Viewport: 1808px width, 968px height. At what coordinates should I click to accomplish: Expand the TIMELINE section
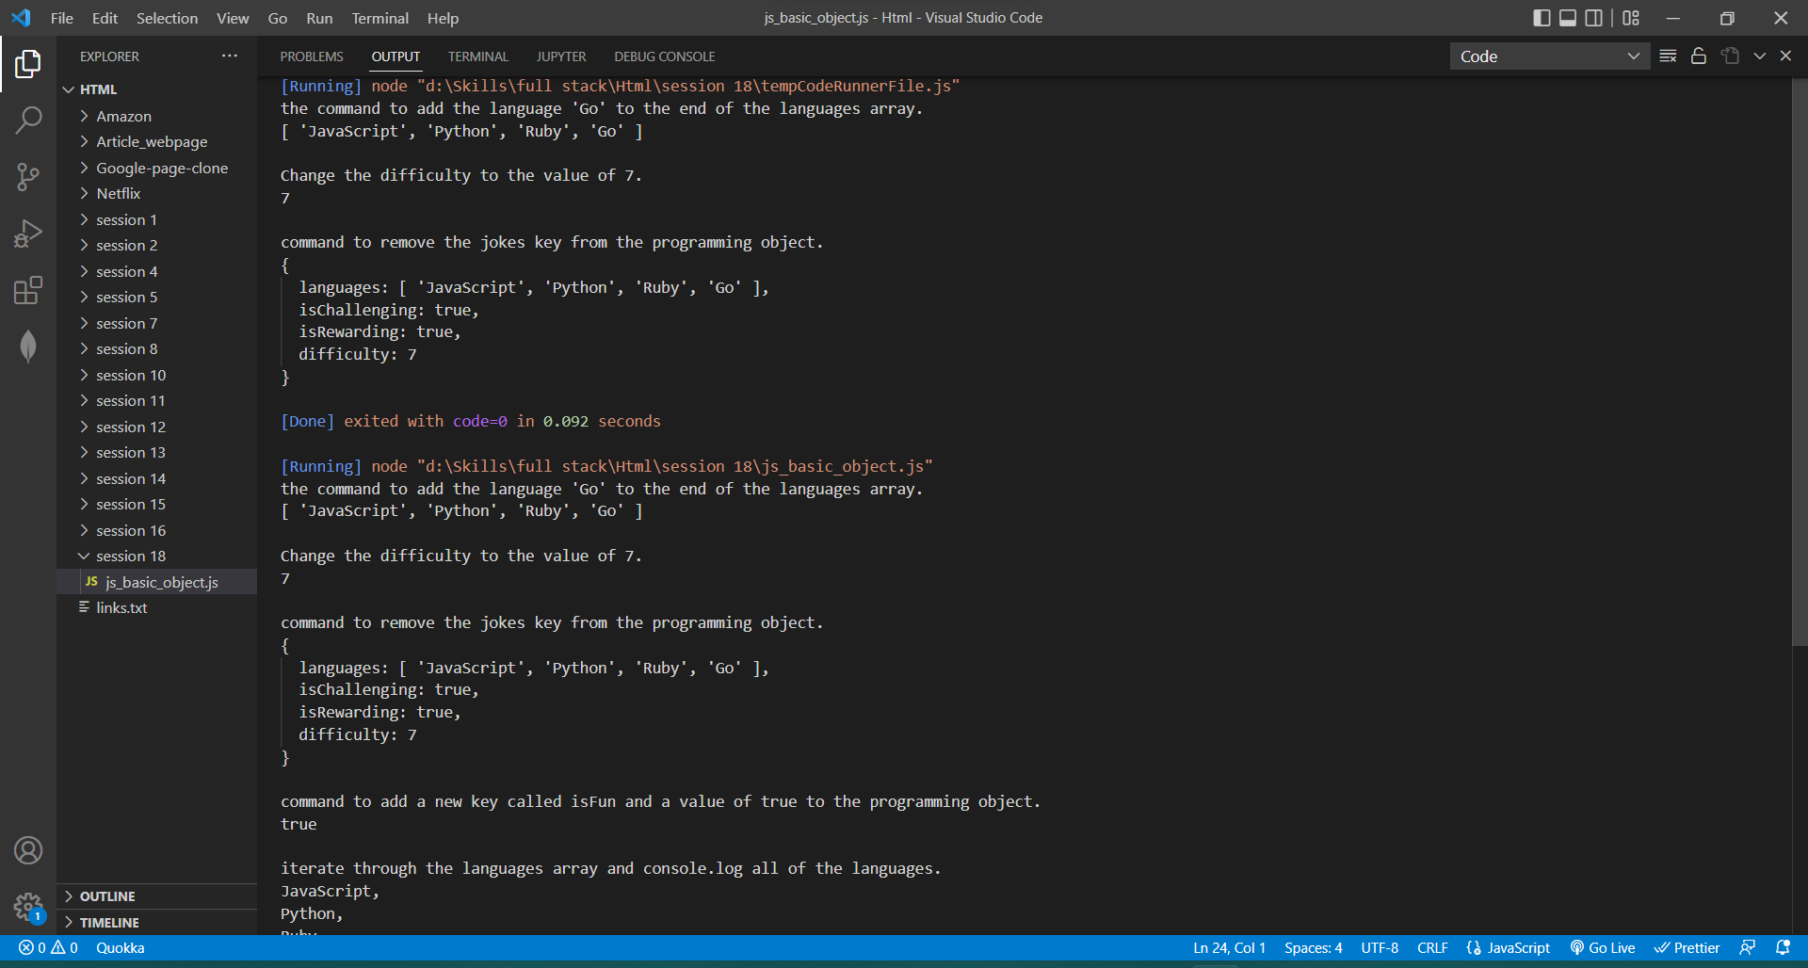156,923
